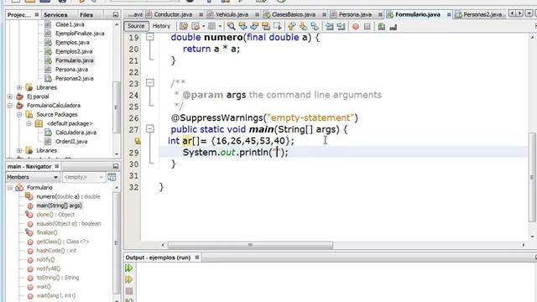Expand the Ej parcial project node
Image resolution: width=537 pixels, height=302 pixels.
tap(10, 96)
